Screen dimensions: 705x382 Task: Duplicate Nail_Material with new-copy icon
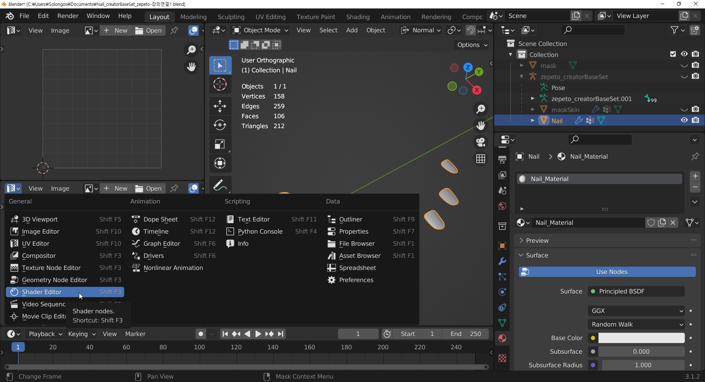[662, 223]
